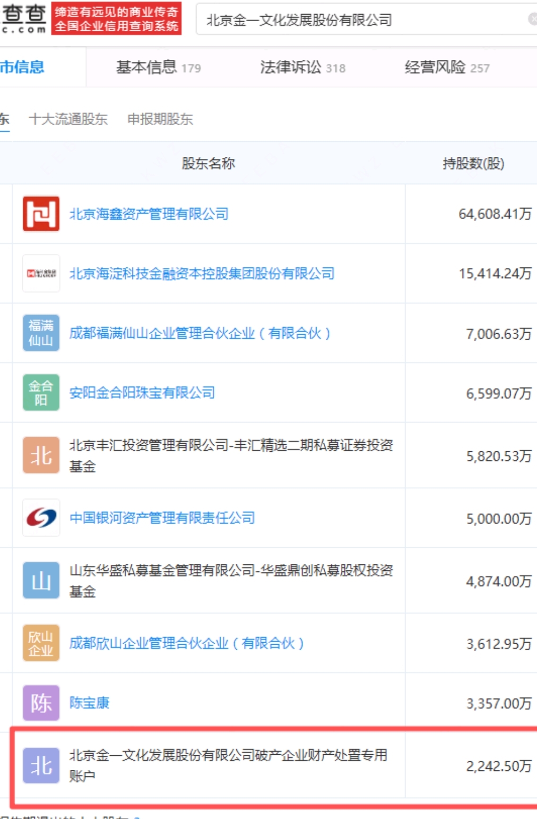Click the 6,599.07万 share count

499,394
